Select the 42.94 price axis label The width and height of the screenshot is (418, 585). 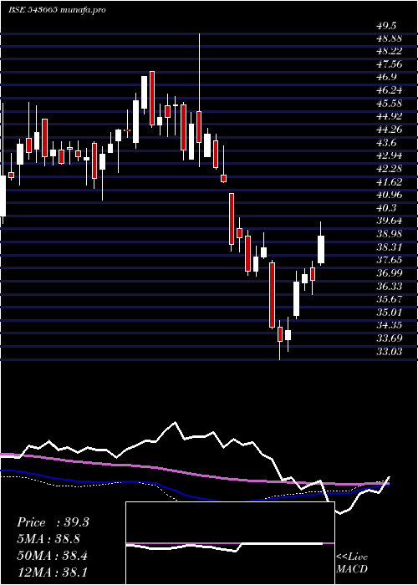point(390,155)
